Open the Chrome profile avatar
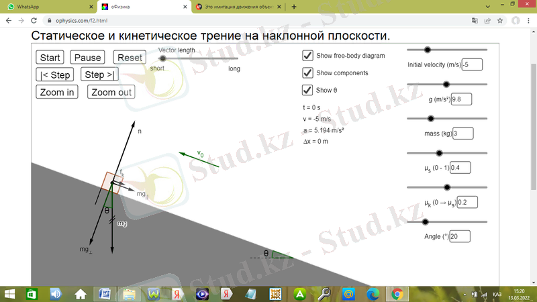The image size is (537, 302). click(516, 21)
